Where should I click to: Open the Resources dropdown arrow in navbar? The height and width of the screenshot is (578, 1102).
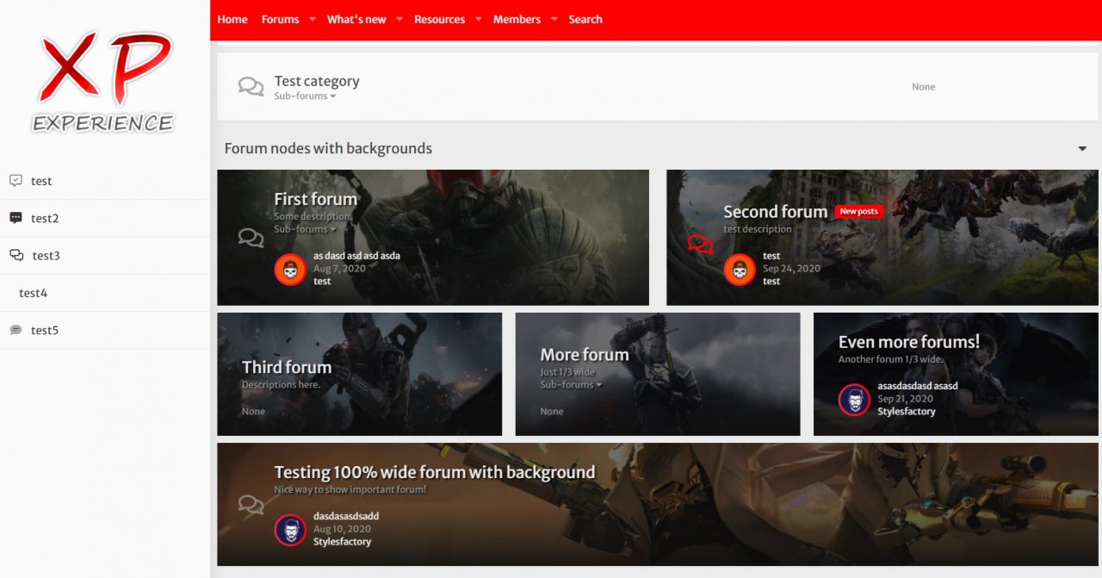point(479,19)
